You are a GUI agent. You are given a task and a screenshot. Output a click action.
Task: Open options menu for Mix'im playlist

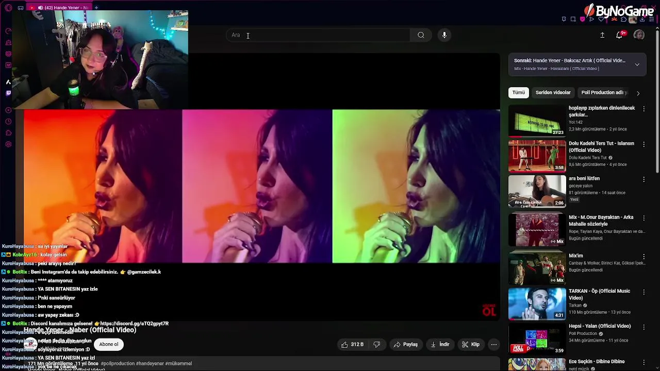[643, 257]
